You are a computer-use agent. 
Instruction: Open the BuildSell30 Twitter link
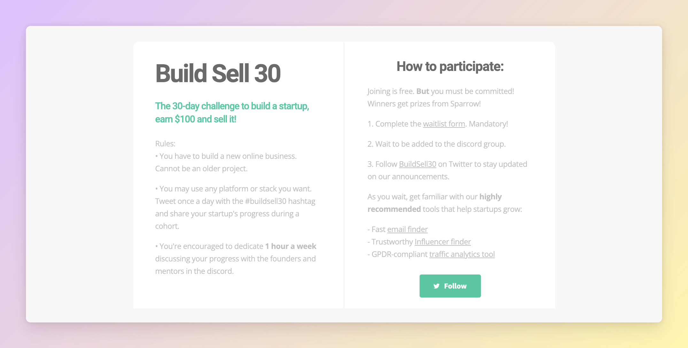tap(417, 164)
